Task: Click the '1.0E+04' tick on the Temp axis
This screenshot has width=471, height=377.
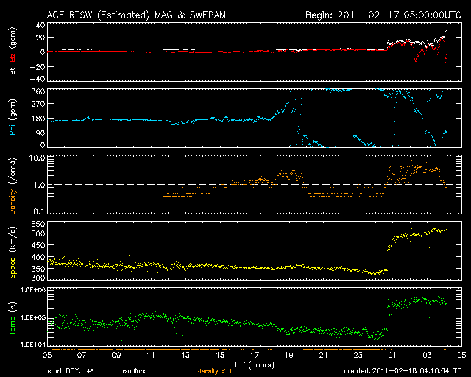Action: (33, 345)
